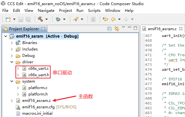Select the Binaries tree item
Screen dimensions: 185x117
click(x=30, y=43)
